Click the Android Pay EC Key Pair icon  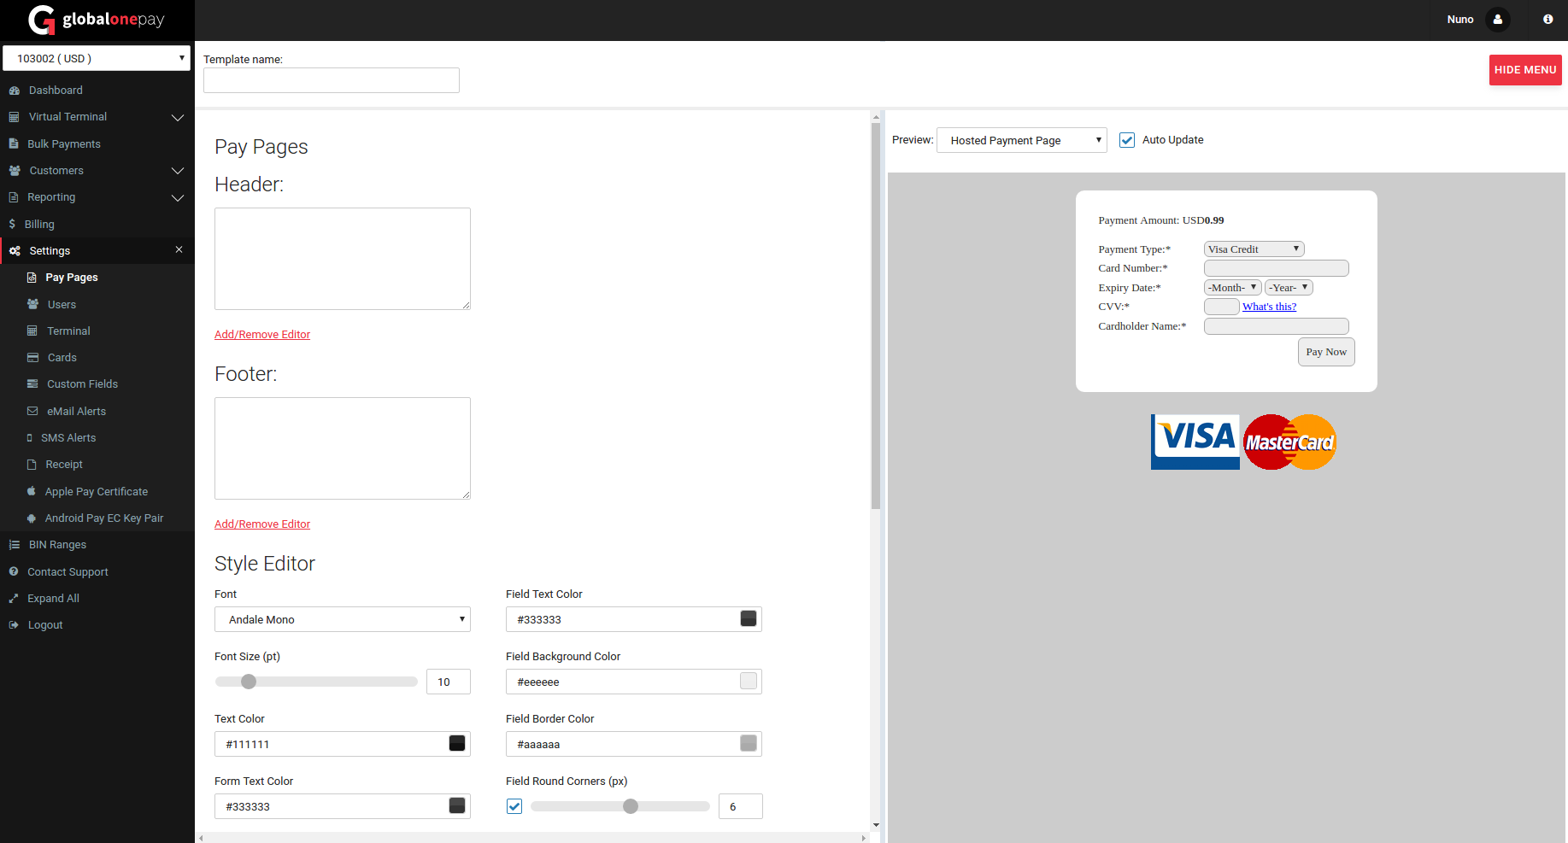click(32, 518)
